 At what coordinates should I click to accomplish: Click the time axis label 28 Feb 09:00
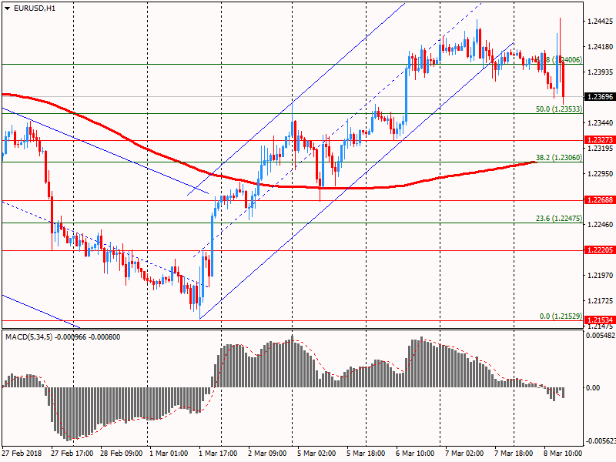[x=122, y=453]
